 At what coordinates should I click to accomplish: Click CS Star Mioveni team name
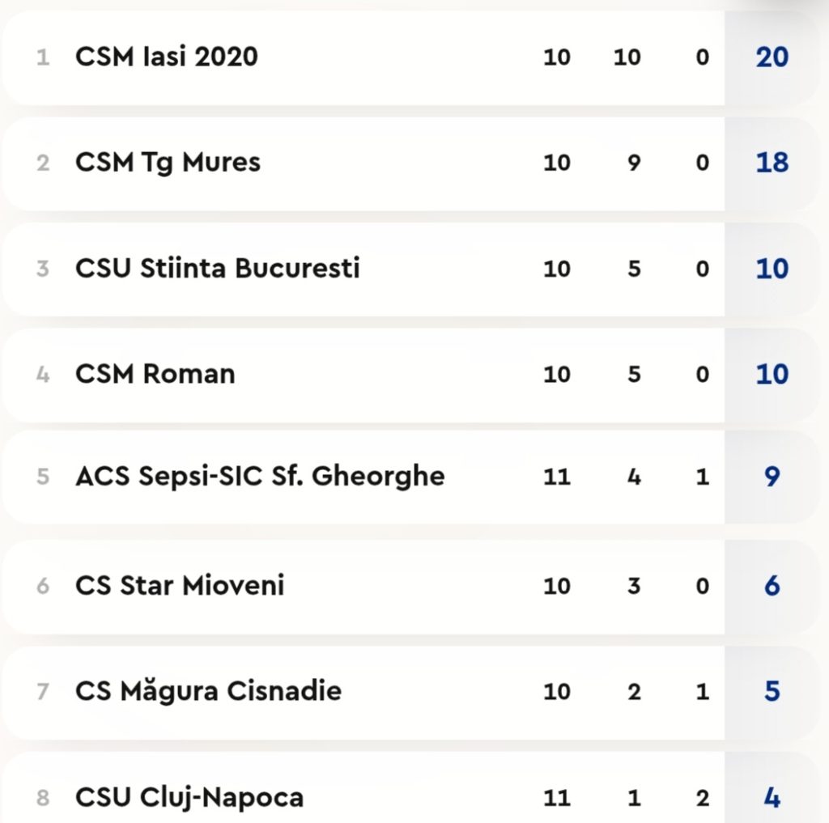[x=180, y=585]
